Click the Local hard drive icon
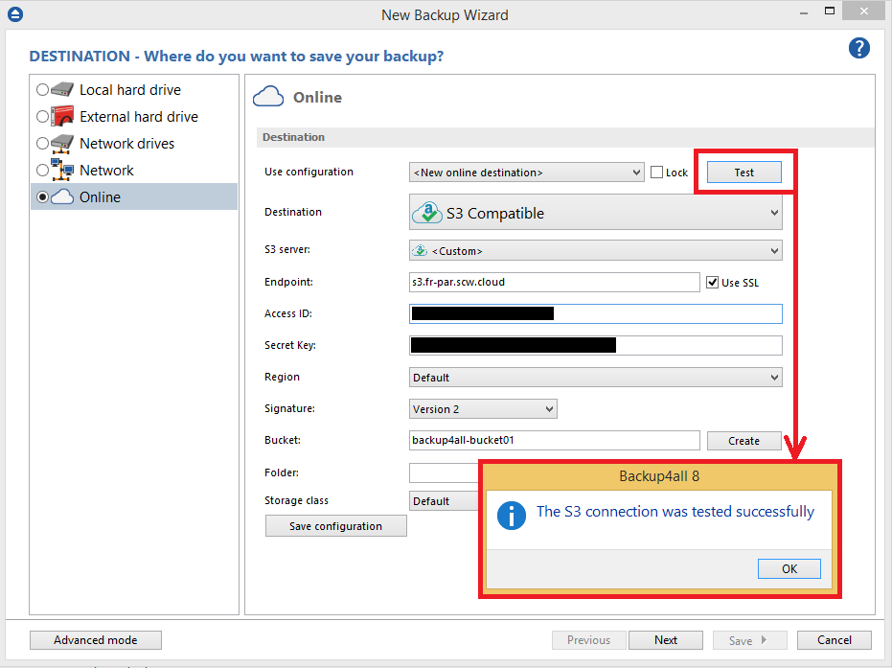This screenshot has width=892, height=668. point(62,89)
